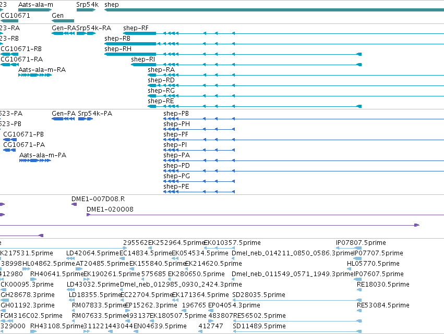This screenshot has height=334, width=444.
Task: Select the CG10671-PA protein label
Action: click(24, 145)
